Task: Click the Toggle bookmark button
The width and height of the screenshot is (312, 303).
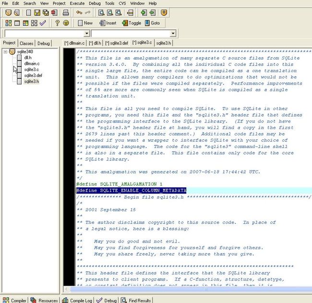Action: coord(132,23)
